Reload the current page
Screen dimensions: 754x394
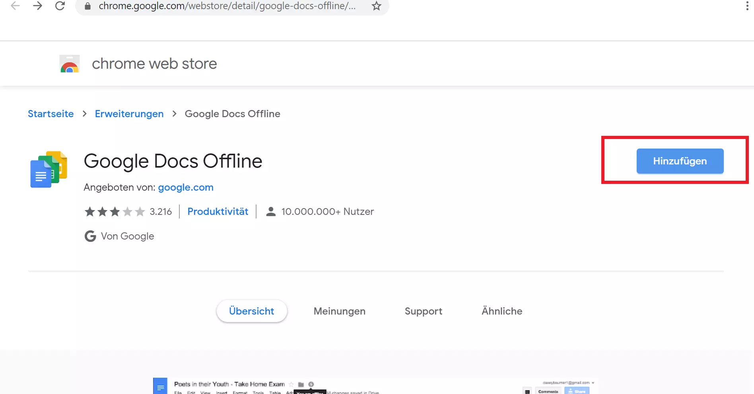[x=60, y=6]
